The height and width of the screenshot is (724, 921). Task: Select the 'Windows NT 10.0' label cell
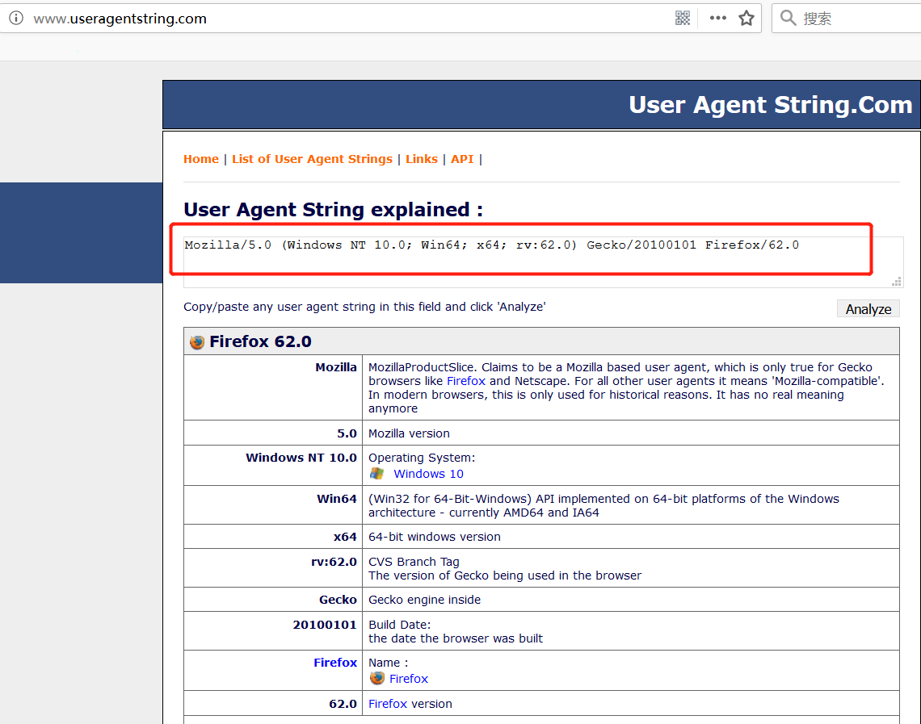tap(273, 465)
